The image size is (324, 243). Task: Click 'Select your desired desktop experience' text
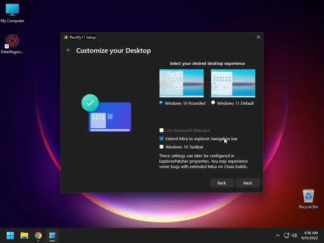pos(207,63)
